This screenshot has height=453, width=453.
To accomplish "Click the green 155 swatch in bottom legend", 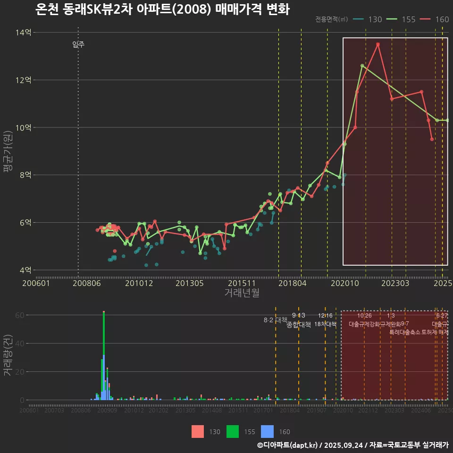I will (x=233, y=431).
